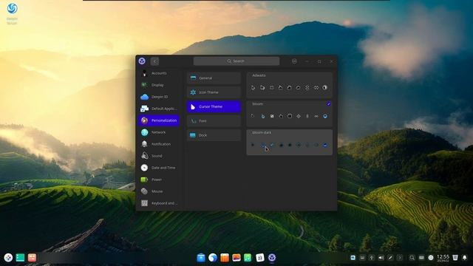473x266 pixels.
Task: Open Date and Time settings
Action: point(159,168)
